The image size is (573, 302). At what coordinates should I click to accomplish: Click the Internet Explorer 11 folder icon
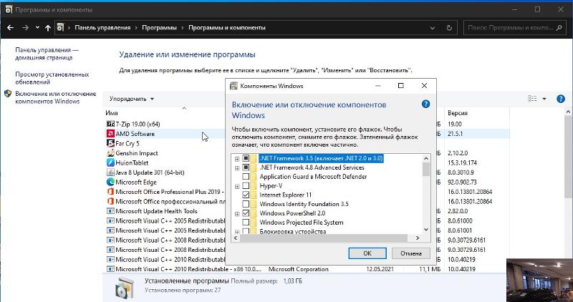coord(254,195)
